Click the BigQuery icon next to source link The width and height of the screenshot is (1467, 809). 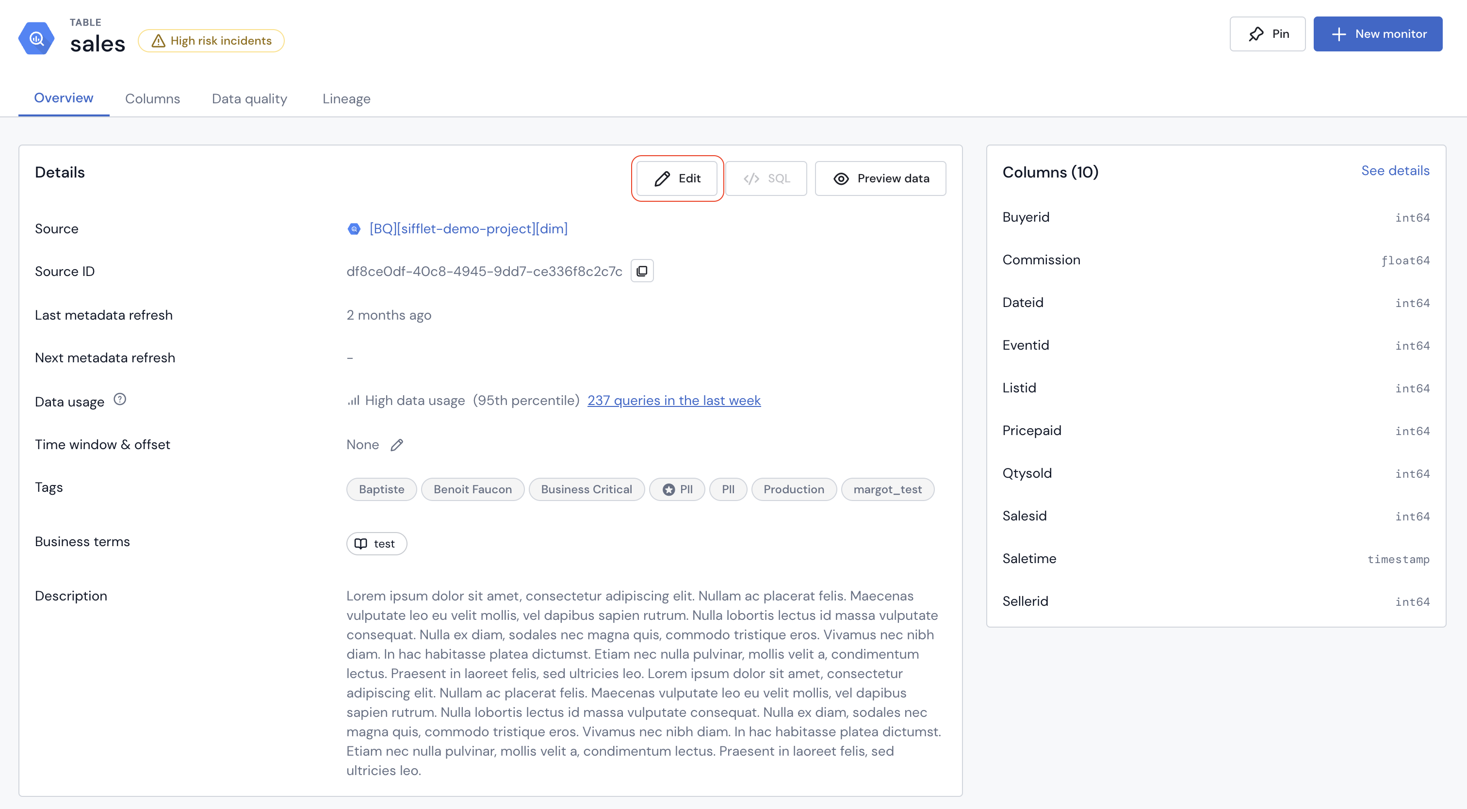tap(354, 229)
